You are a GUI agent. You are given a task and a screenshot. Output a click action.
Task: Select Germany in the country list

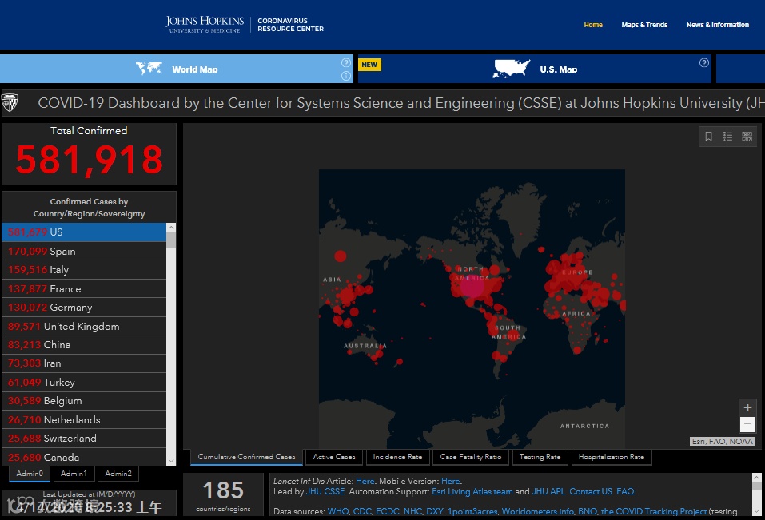(x=84, y=308)
